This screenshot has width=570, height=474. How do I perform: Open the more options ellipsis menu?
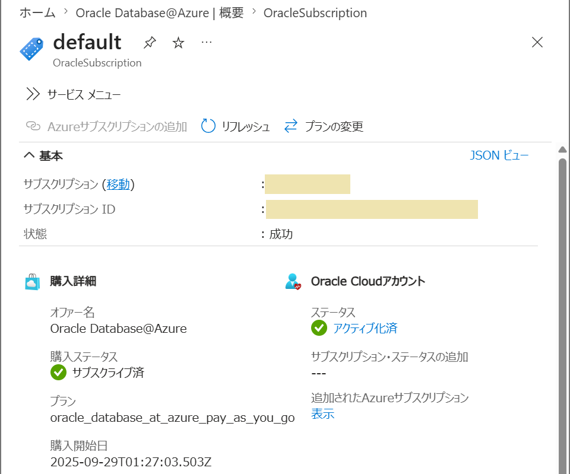[x=207, y=43]
